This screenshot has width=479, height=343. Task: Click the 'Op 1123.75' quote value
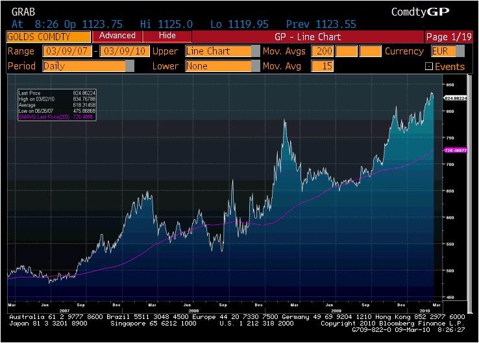coord(93,24)
